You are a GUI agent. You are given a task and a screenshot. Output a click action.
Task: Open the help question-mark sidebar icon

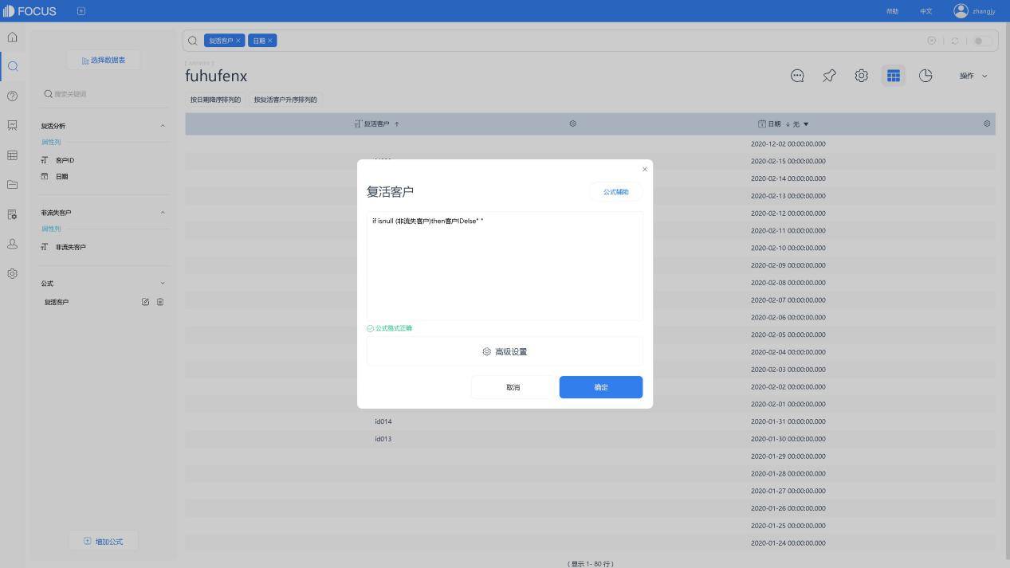coord(12,96)
